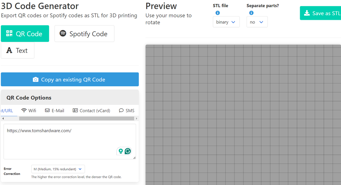Switch to the Contact (vCard) tab
Screen dimensions: 341x185
[x=91, y=110]
